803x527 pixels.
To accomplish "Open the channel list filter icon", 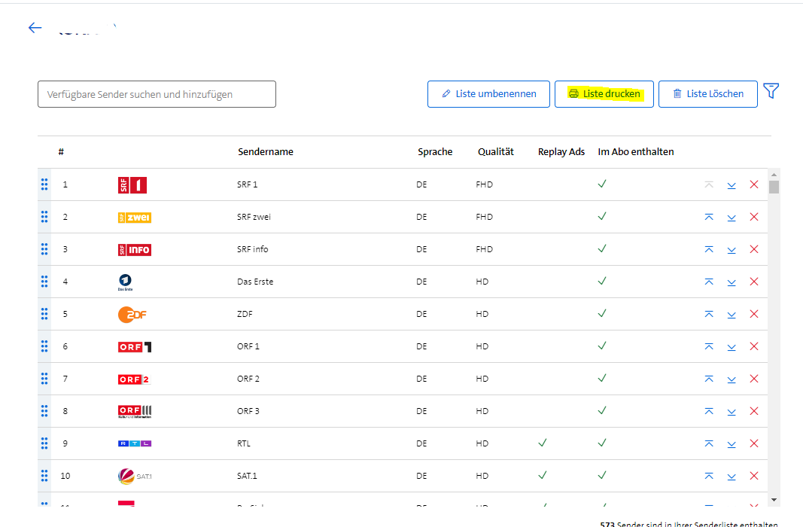I will coord(771,91).
